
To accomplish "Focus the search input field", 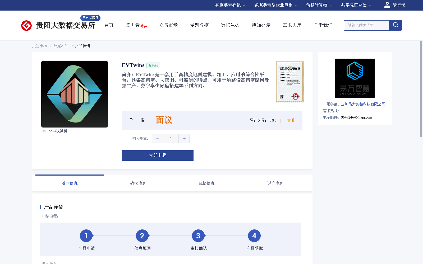I will coord(366,25).
